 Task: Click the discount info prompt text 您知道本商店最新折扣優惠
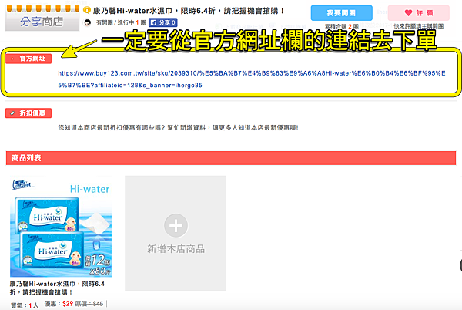(x=178, y=128)
